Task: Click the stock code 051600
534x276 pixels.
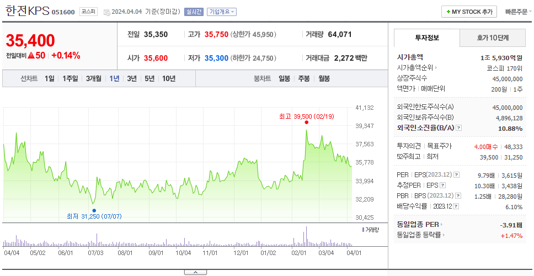Action: pyautogui.click(x=63, y=12)
